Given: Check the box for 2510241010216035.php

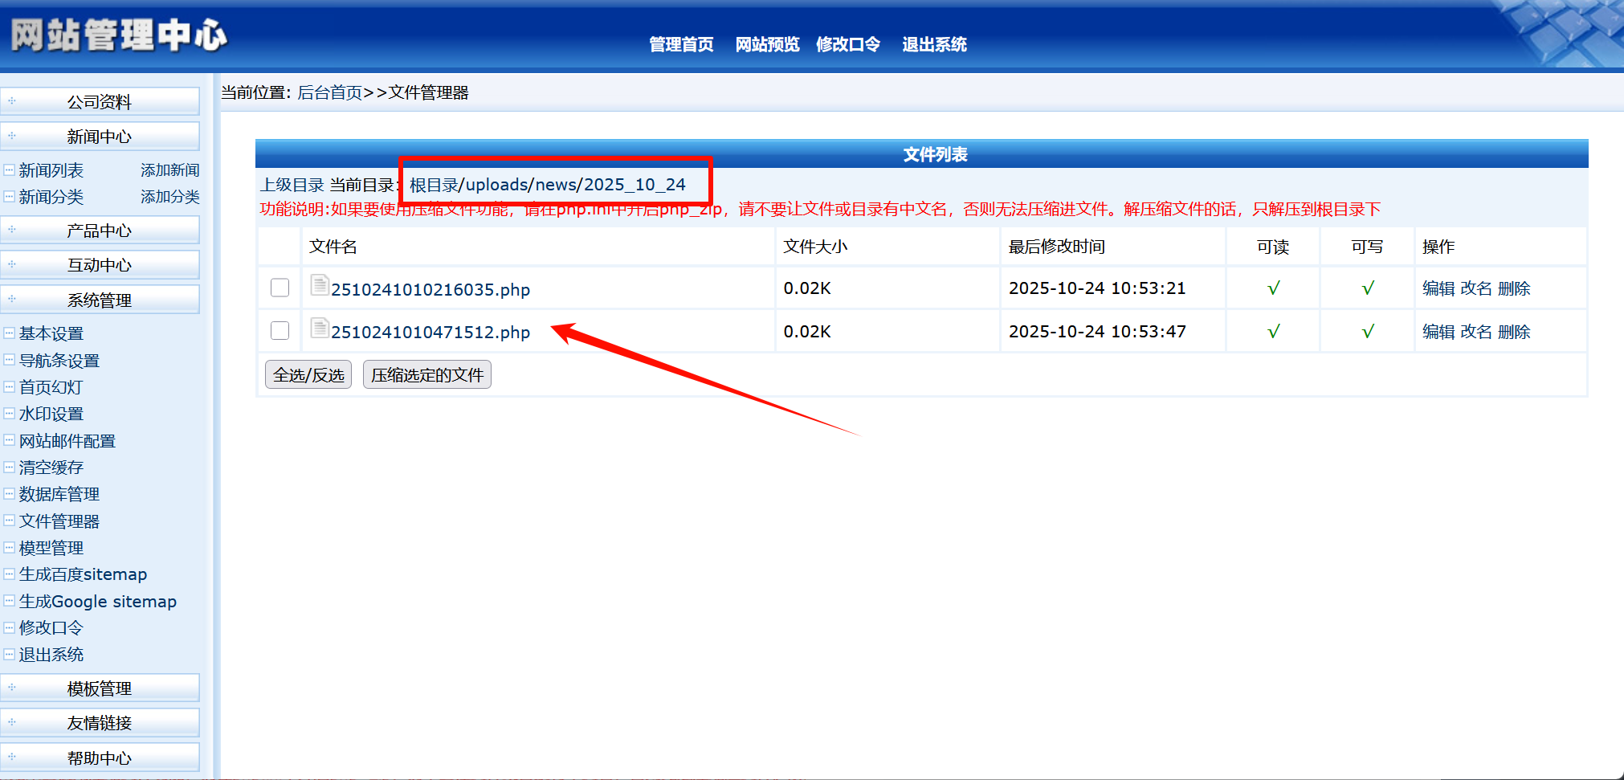Looking at the screenshot, I should (x=280, y=288).
